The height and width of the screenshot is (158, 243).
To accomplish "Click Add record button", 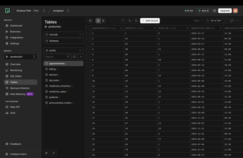I will click(x=150, y=21).
